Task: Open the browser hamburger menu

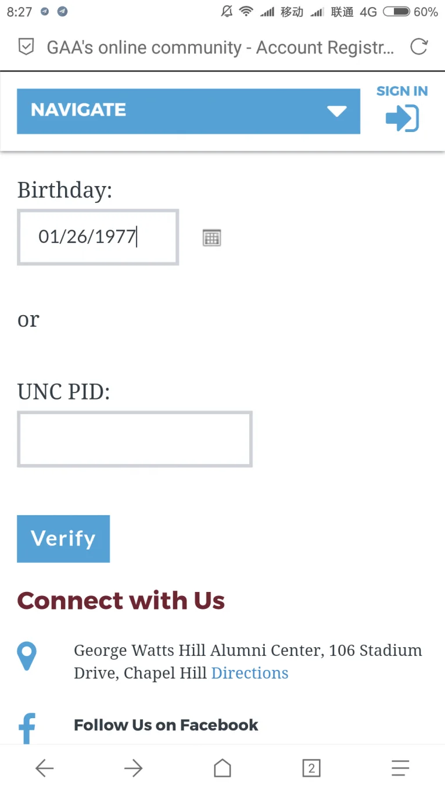Action: coord(400,768)
